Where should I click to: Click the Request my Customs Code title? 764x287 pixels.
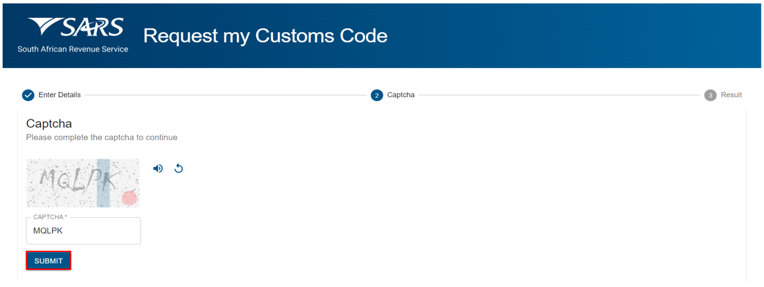click(265, 36)
